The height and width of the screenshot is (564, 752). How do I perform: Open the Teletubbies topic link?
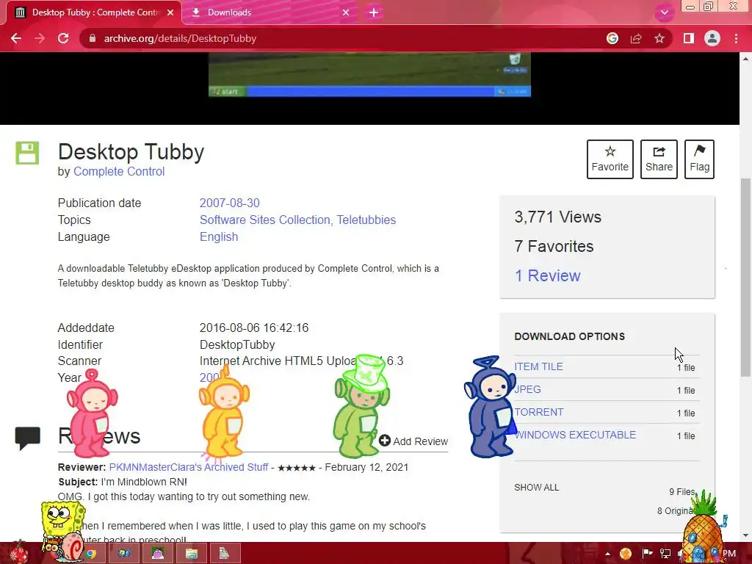366,220
